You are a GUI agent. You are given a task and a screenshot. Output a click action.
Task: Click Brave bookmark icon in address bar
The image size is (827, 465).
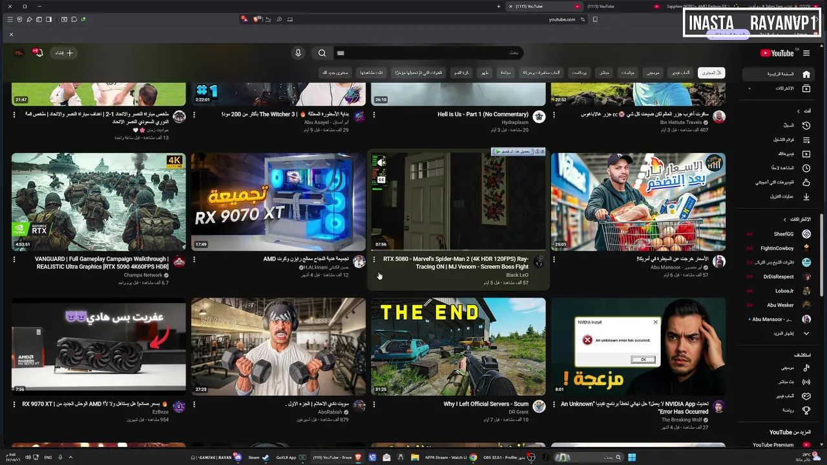(595, 19)
